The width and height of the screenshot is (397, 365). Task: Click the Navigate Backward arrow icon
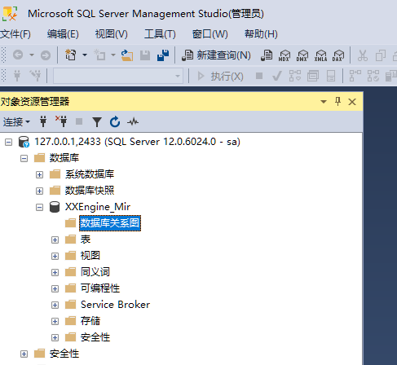18,55
